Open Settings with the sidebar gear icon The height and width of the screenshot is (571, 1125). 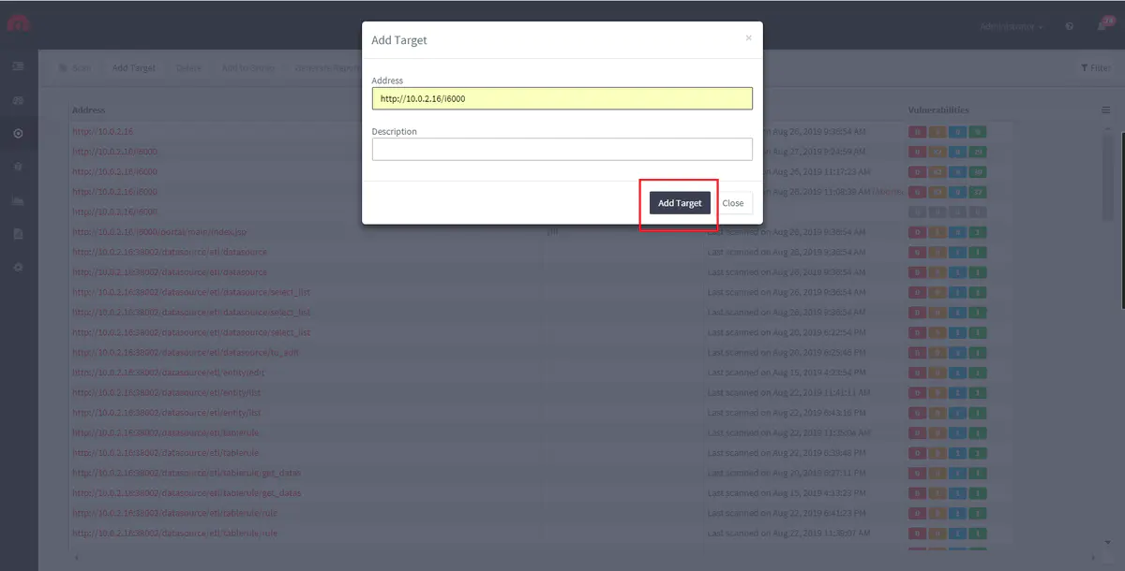click(18, 268)
